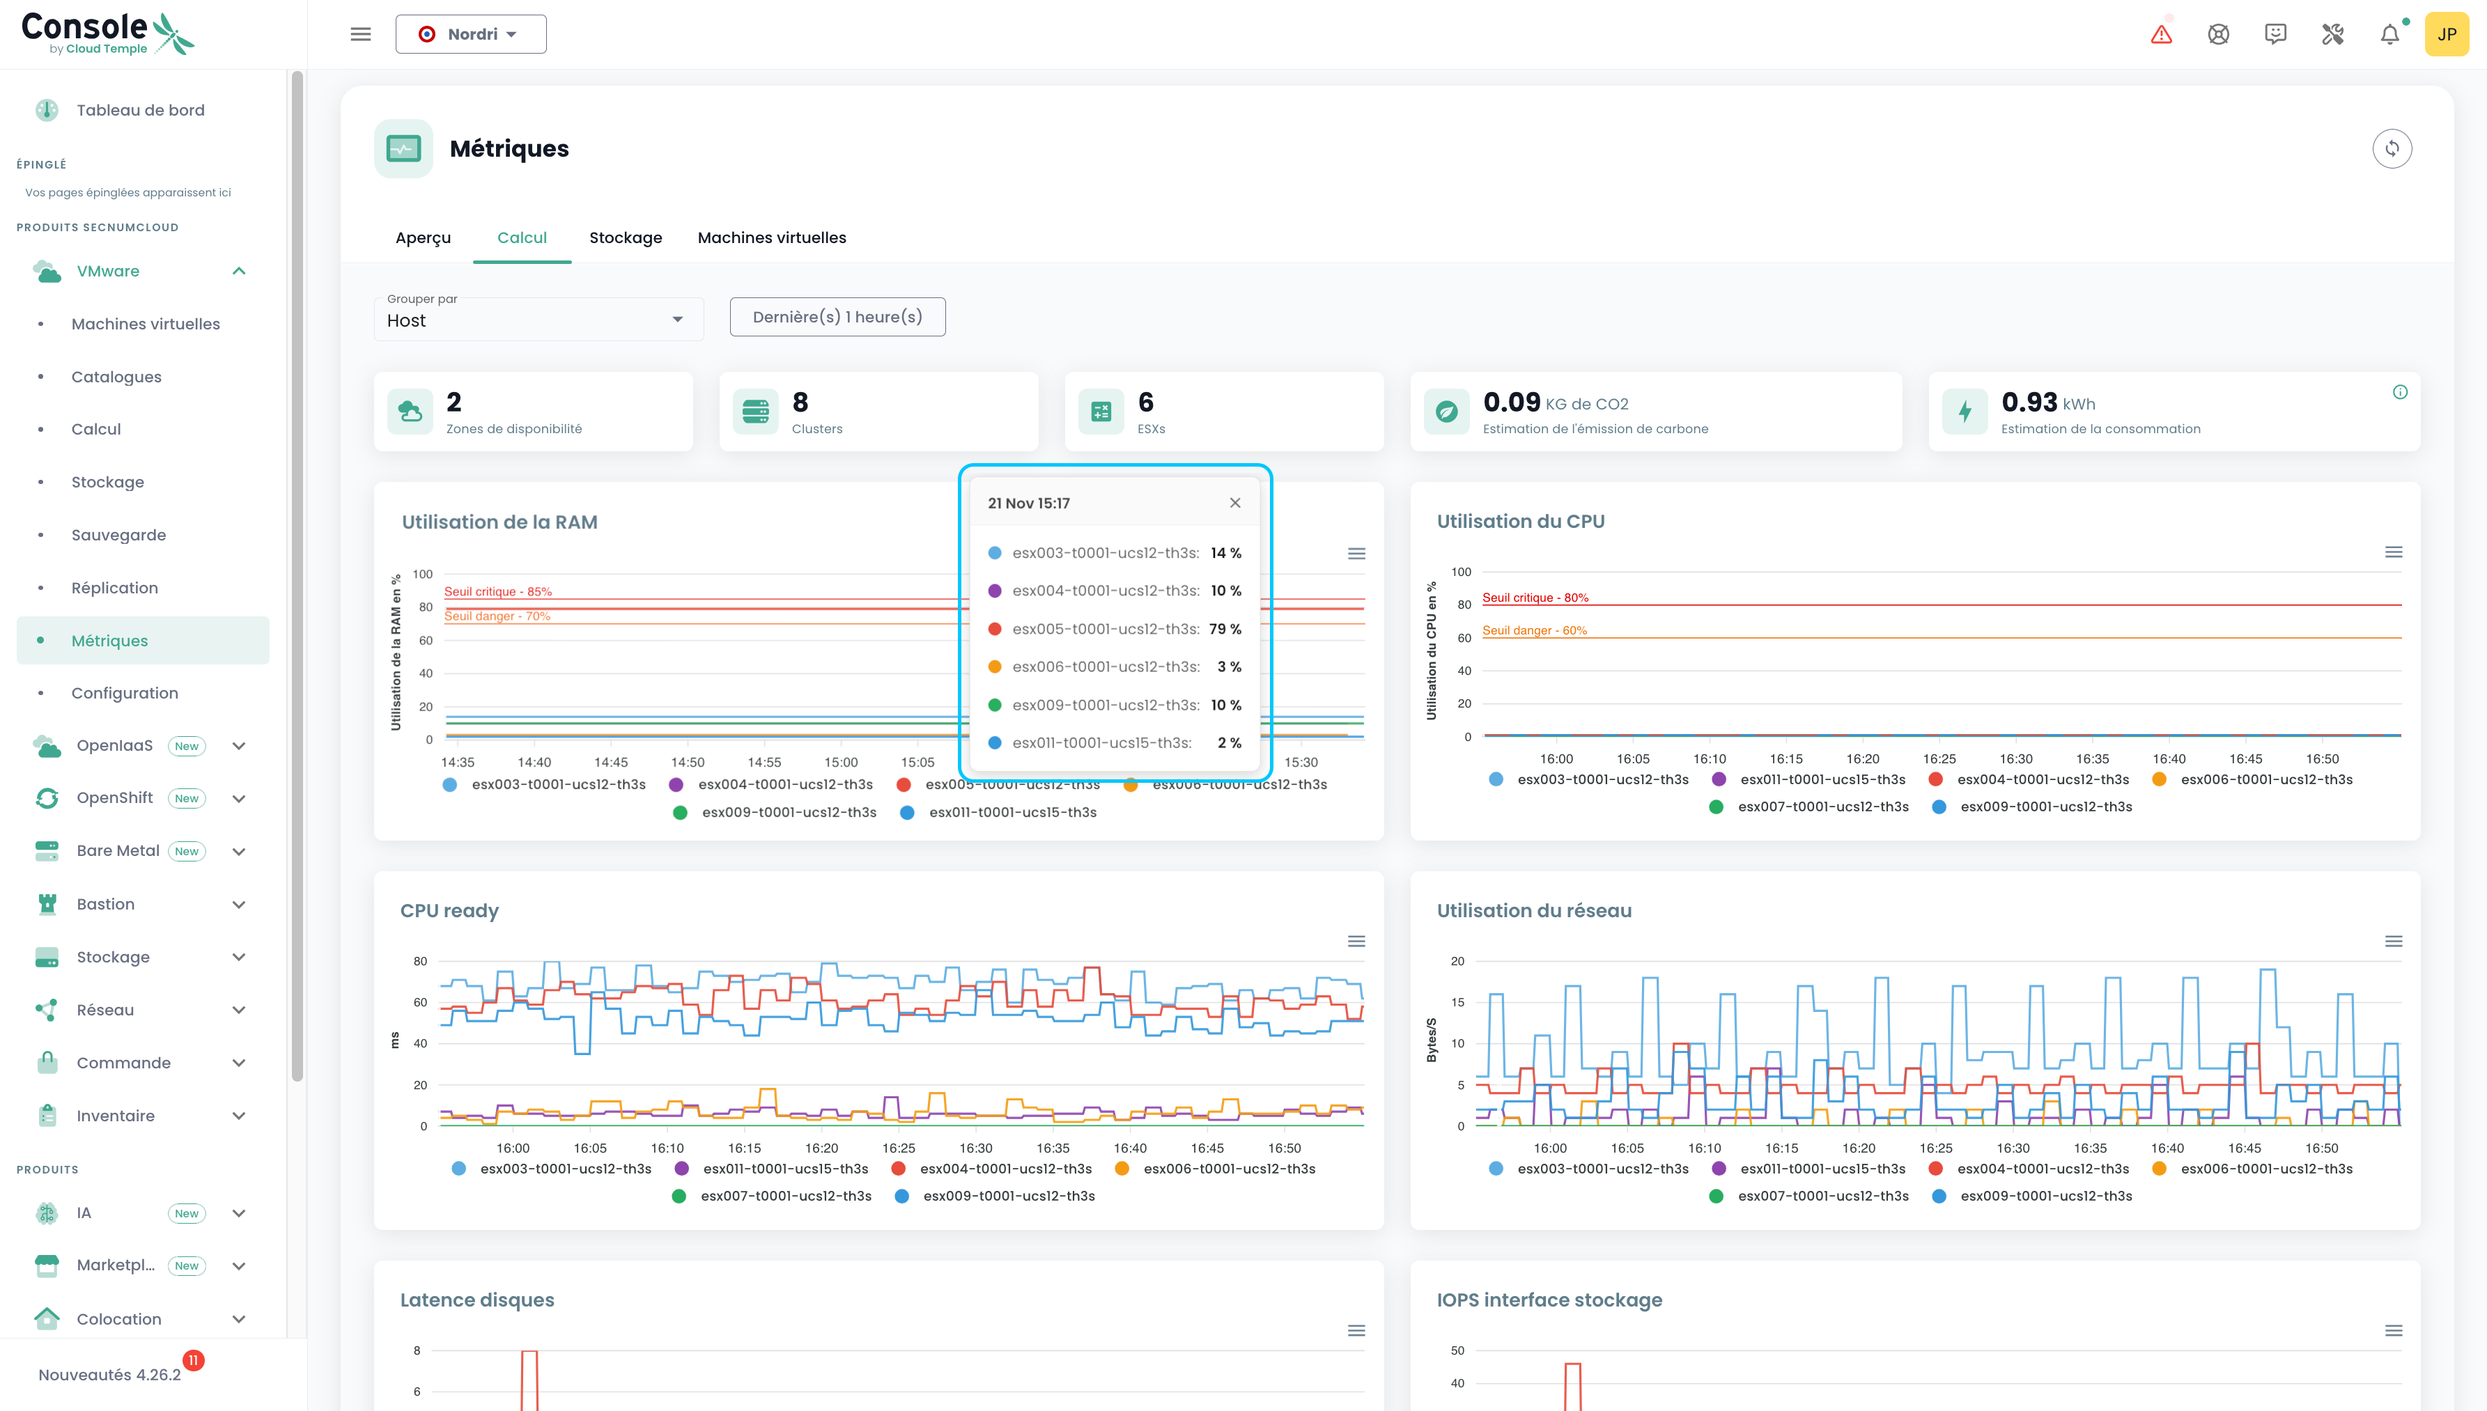Image resolution: width=2487 pixels, height=1411 pixels.
Task: Switch to the Machines virtuelles tab
Action: point(771,237)
